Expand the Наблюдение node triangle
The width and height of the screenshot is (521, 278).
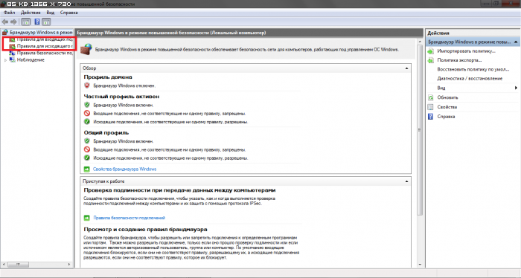[5, 60]
